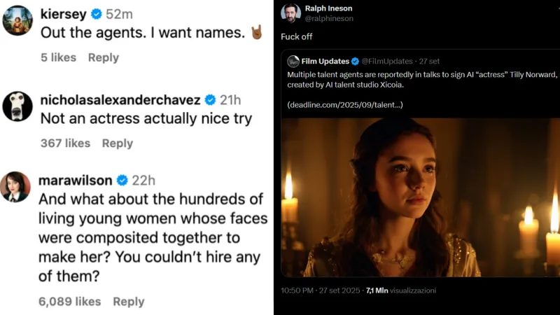View the 6,089 likes on marawilson's comment

69,302
